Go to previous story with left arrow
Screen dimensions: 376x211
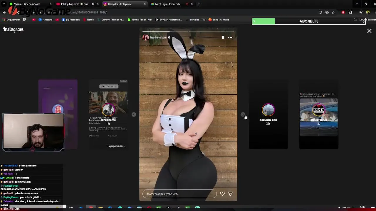point(134,115)
